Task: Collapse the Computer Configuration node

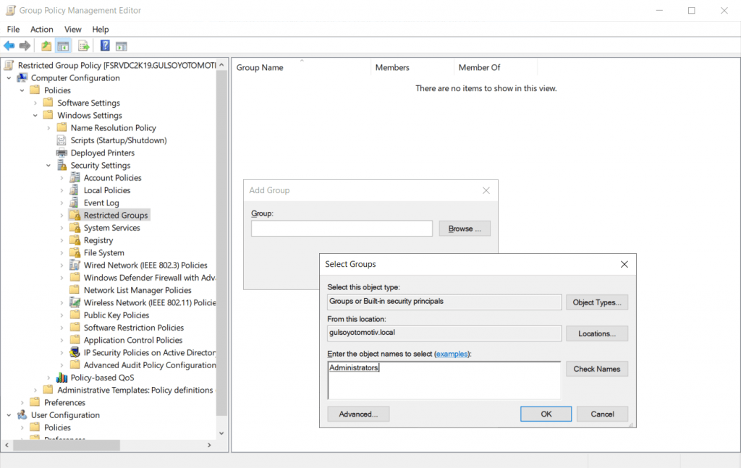Action: pos(9,78)
